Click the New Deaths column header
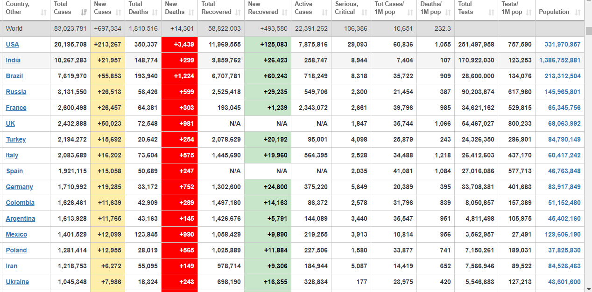This screenshot has height=292, width=592. [x=179, y=10]
